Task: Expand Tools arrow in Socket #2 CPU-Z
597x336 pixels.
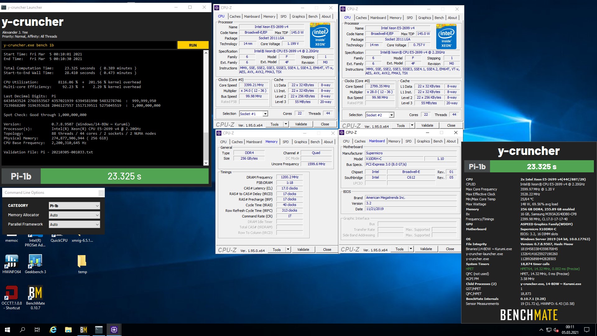Action: pyautogui.click(x=412, y=125)
